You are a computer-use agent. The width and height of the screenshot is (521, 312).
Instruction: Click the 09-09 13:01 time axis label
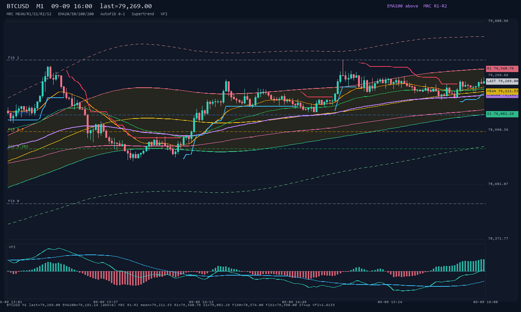click(11, 302)
